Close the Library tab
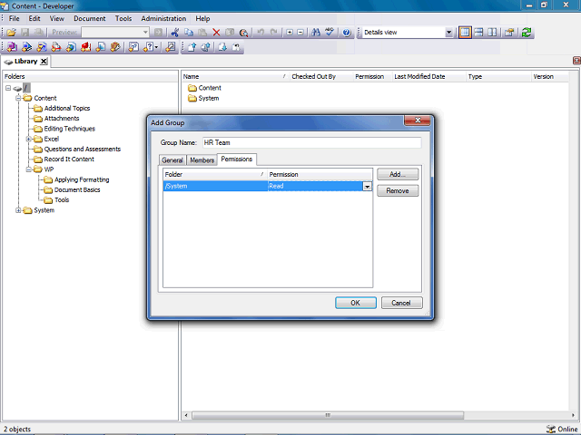The image size is (581, 435). point(44,62)
